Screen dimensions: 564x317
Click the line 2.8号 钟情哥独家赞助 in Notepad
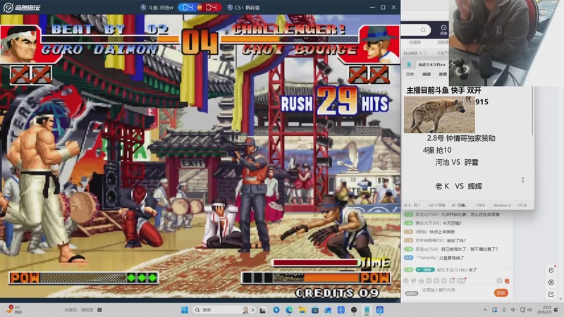coord(461,138)
